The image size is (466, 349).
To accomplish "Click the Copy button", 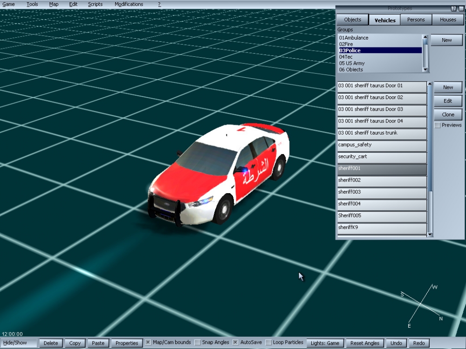I will 75,343.
